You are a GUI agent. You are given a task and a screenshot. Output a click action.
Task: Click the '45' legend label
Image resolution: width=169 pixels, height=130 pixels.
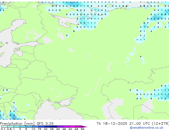(76, 129)
